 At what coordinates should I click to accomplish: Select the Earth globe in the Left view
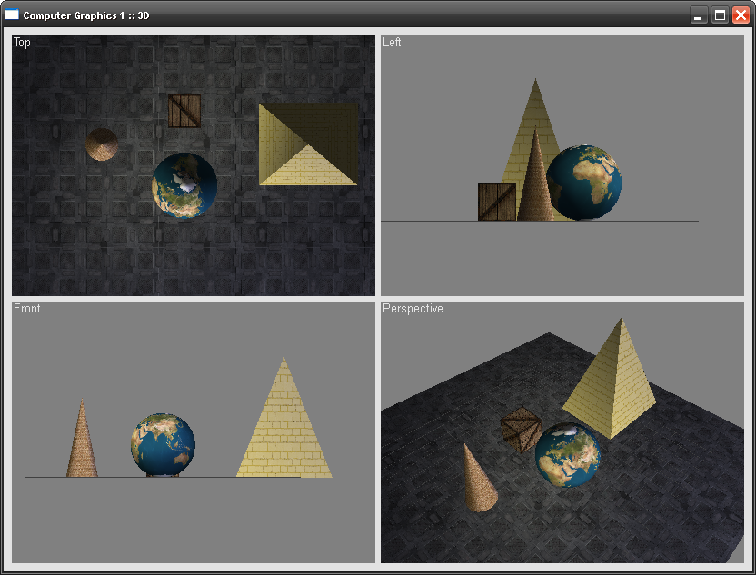(584, 183)
